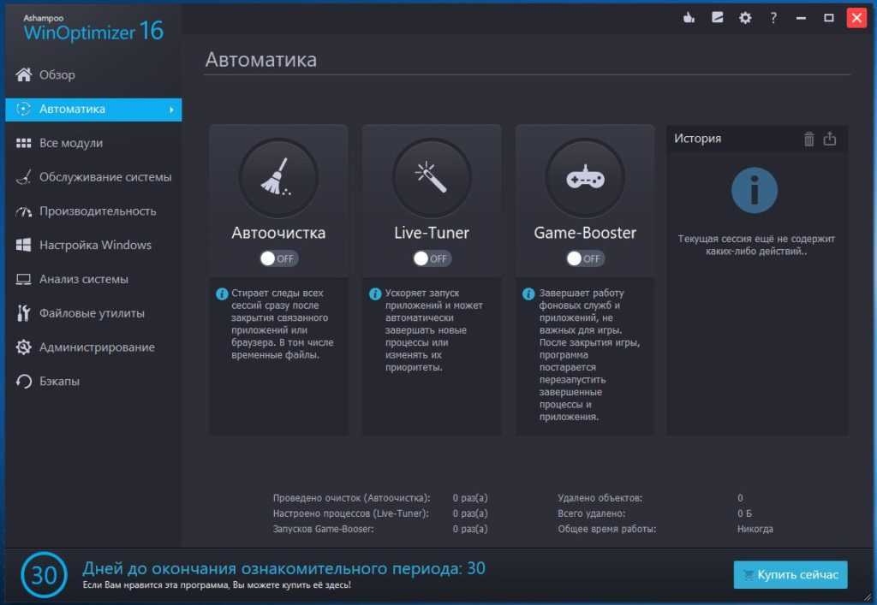Click the speedometer icon beside Производительность

(23, 211)
